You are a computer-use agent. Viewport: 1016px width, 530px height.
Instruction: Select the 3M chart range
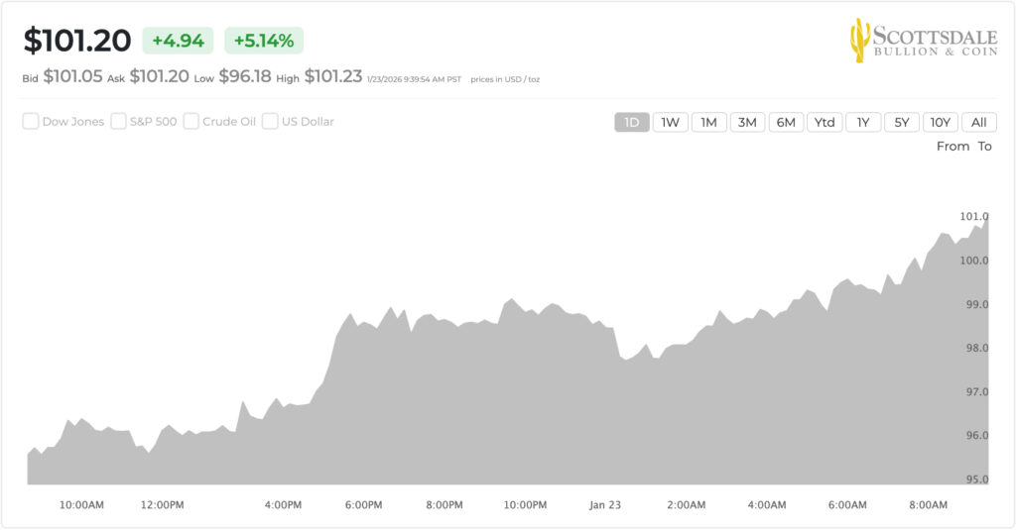(x=747, y=122)
